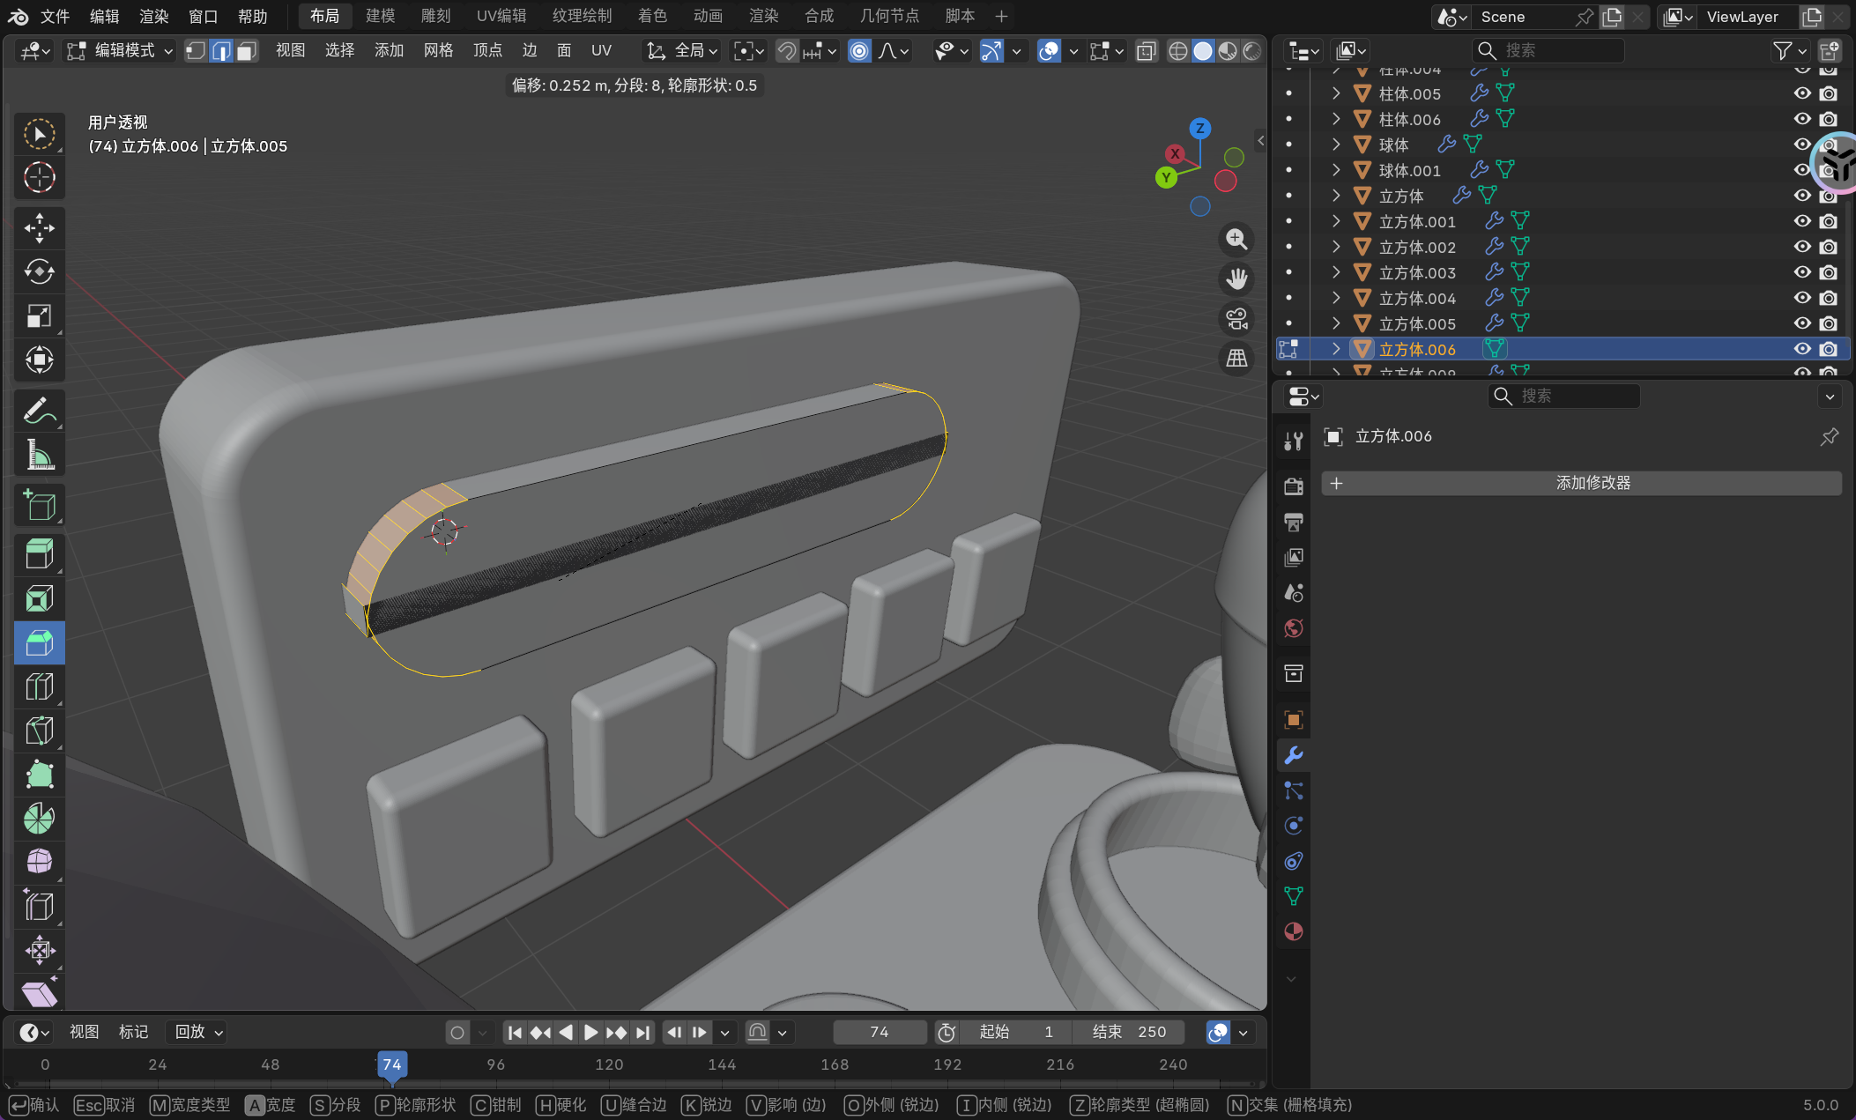Choose the Knife tool
This screenshot has width=1856, height=1120.
click(x=39, y=731)
